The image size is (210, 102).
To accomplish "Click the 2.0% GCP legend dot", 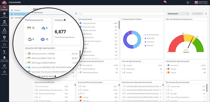I will tap(145, 46).
